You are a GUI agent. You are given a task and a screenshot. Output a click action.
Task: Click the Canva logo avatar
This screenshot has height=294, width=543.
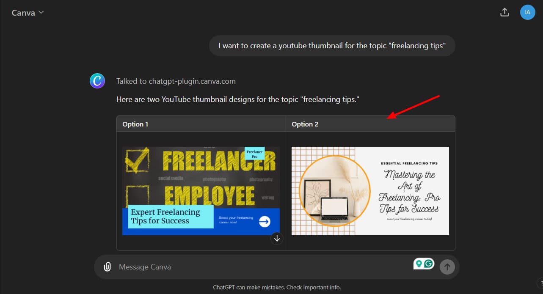point(97,81)
